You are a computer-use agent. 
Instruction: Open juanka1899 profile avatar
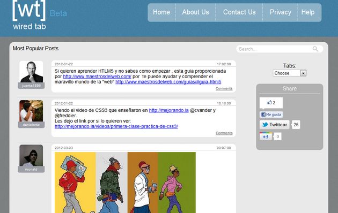pos(31,72)
